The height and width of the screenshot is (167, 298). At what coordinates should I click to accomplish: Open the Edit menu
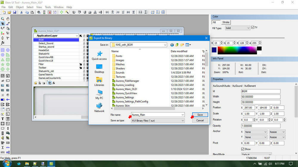point(11,7)
